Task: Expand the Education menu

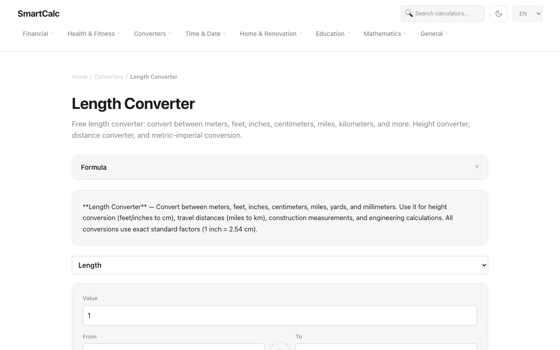Action: [333, 34]
